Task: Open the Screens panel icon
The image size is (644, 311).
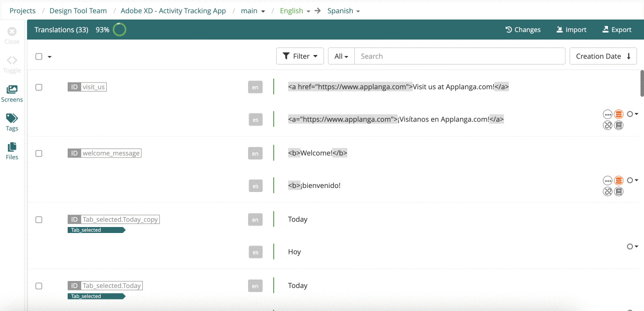Action: point(12,89)
